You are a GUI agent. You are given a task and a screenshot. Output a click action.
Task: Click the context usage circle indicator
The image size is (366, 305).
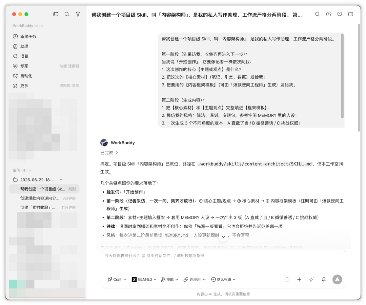point(287,280)
